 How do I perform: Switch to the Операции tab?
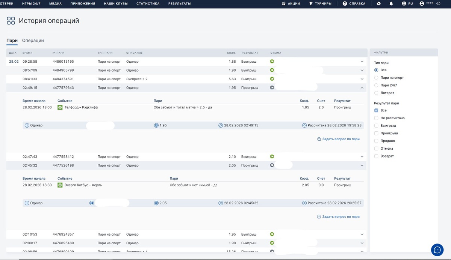[x=33, y=41]
